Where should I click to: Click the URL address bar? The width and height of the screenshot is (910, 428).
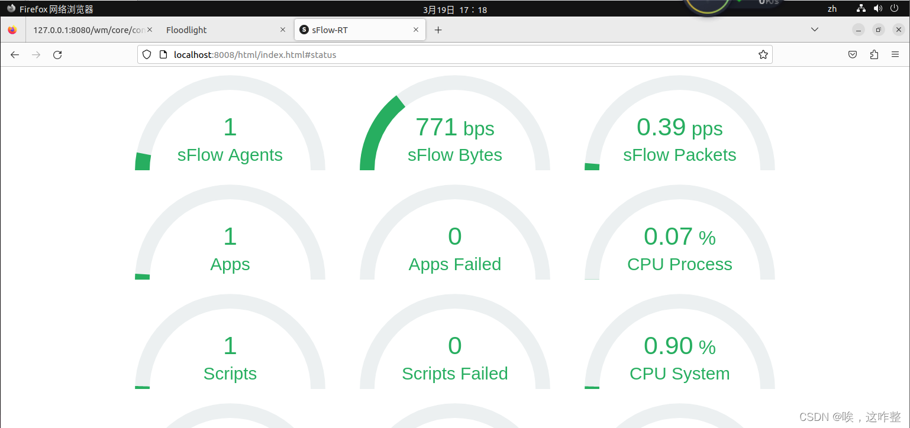[455, 54]
